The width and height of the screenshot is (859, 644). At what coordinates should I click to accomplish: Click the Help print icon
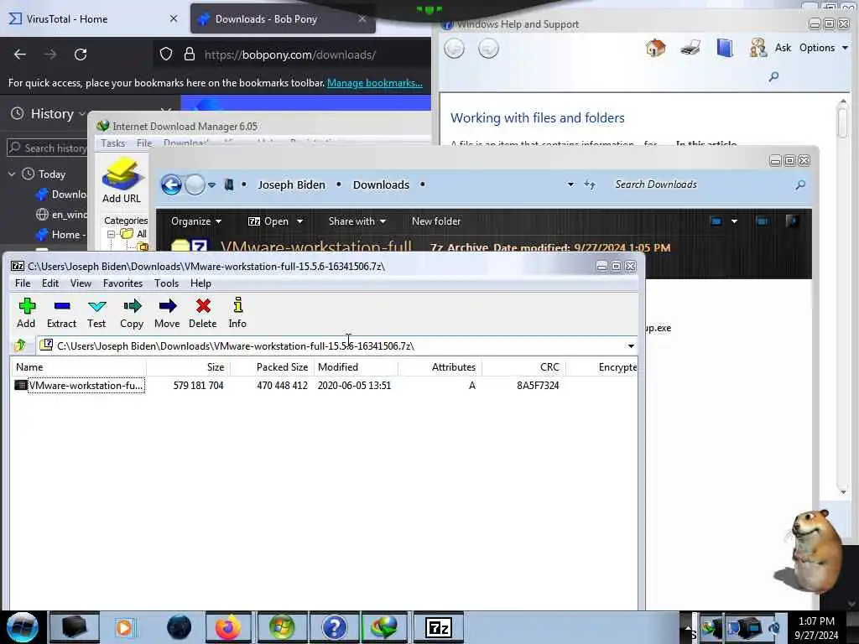pos(690,48)
